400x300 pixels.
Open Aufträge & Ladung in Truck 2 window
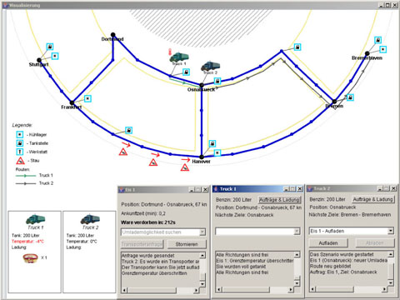pos(372,199)
